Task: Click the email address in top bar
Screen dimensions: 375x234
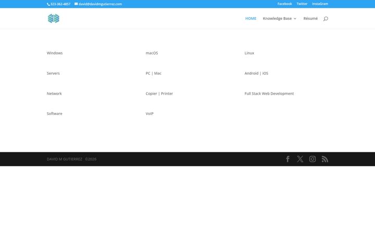Action: [100, 4]
